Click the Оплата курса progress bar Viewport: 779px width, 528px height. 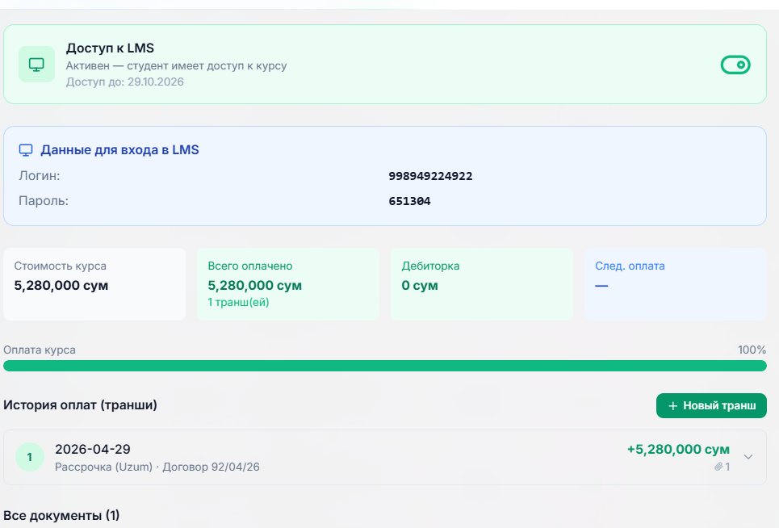click(x=385, y=366)
